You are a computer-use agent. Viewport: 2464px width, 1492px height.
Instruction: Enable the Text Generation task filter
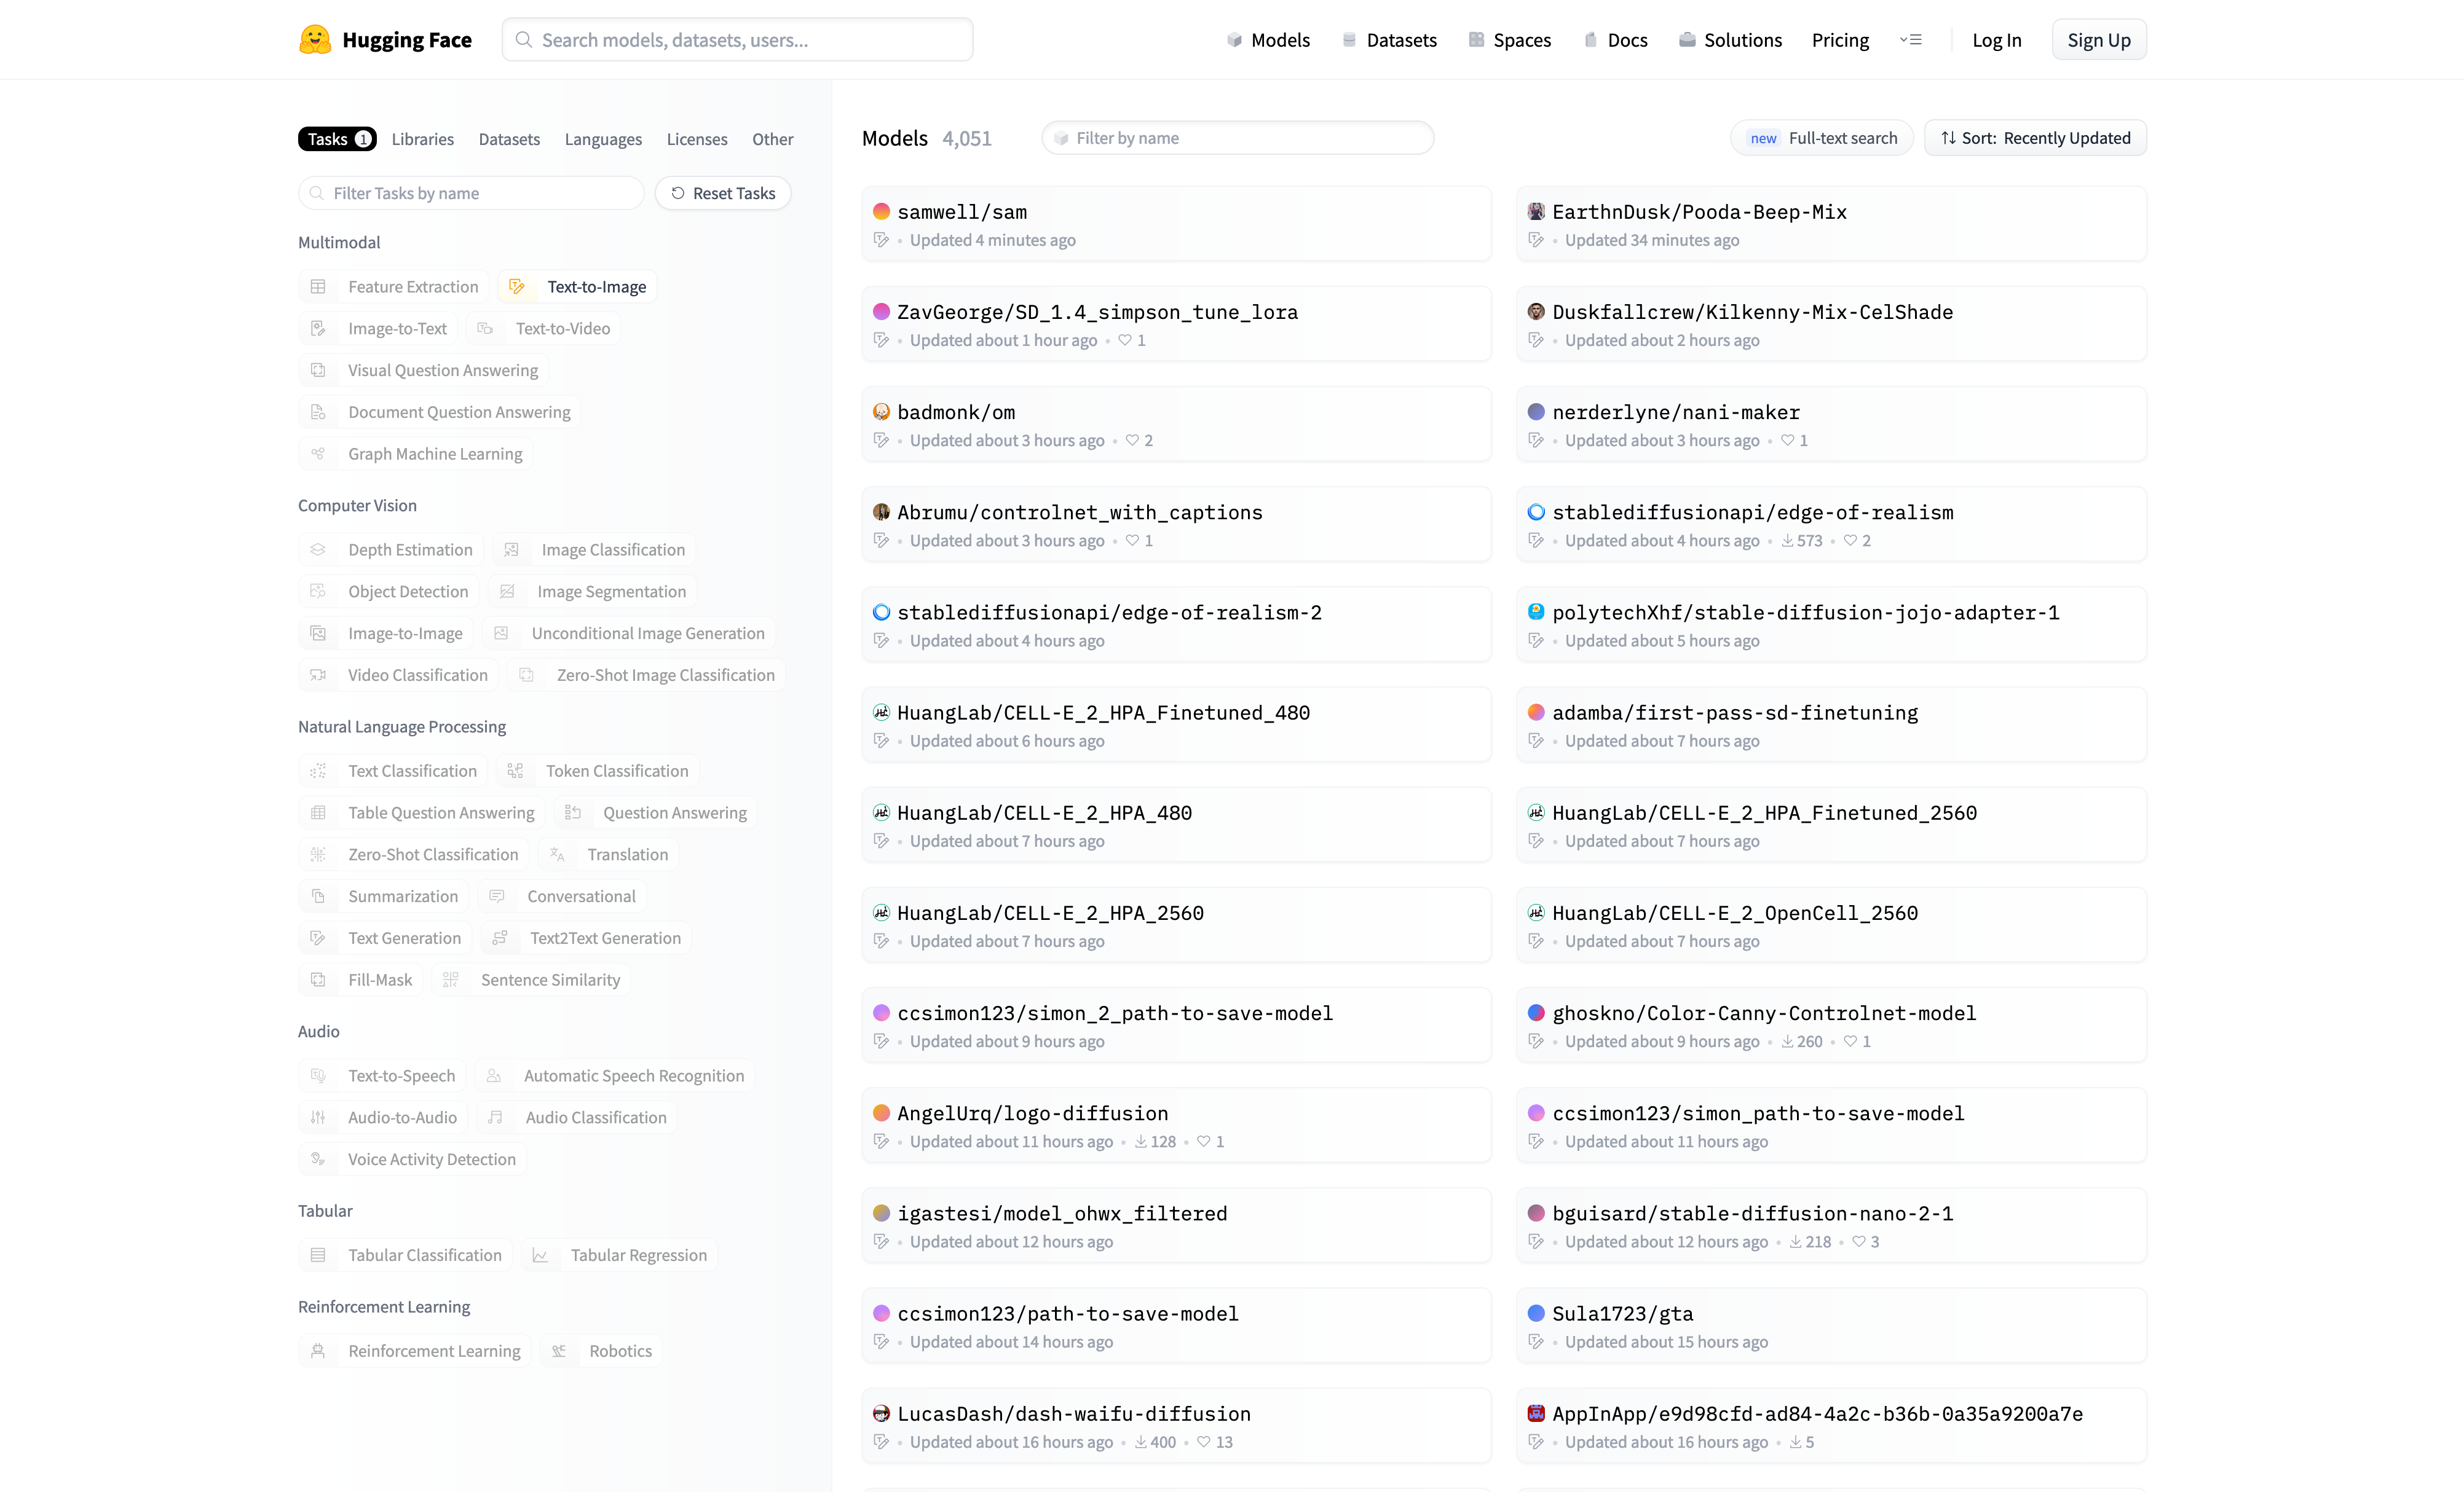point(385,938)
